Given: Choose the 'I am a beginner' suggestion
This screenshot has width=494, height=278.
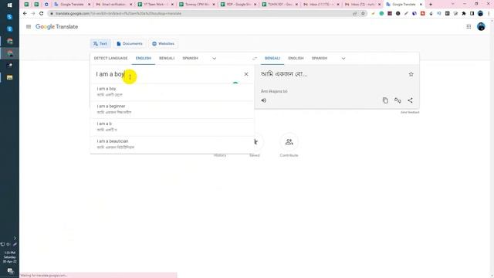Looking at the screenshot, I should 172,110.
